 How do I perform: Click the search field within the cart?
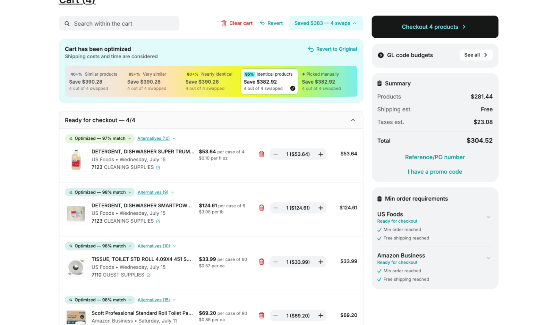(x=119, y=24)
